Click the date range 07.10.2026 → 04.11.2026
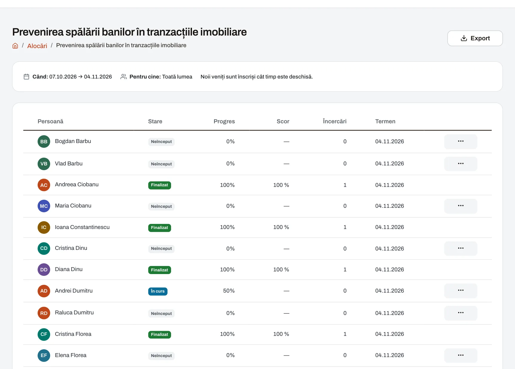The width and height of the screenshot is (515, 369). [81, 77]
